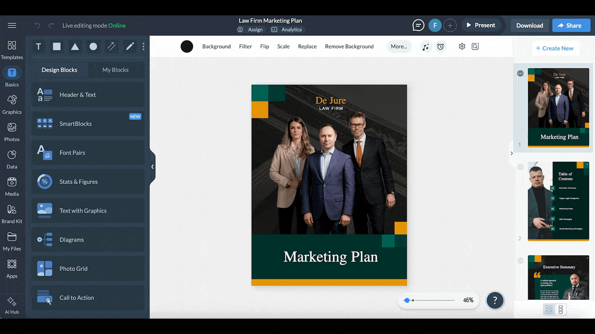Click Remove Background option
Image resolution: width=595 pixels, height=334 pixels.
point(349,47)
